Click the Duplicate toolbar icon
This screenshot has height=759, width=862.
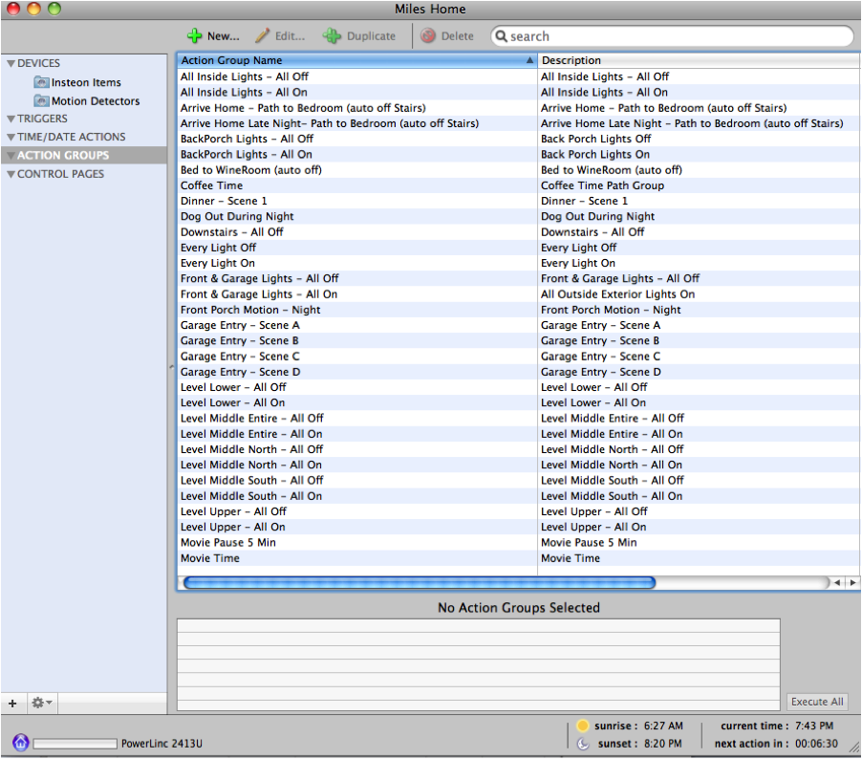332,36
